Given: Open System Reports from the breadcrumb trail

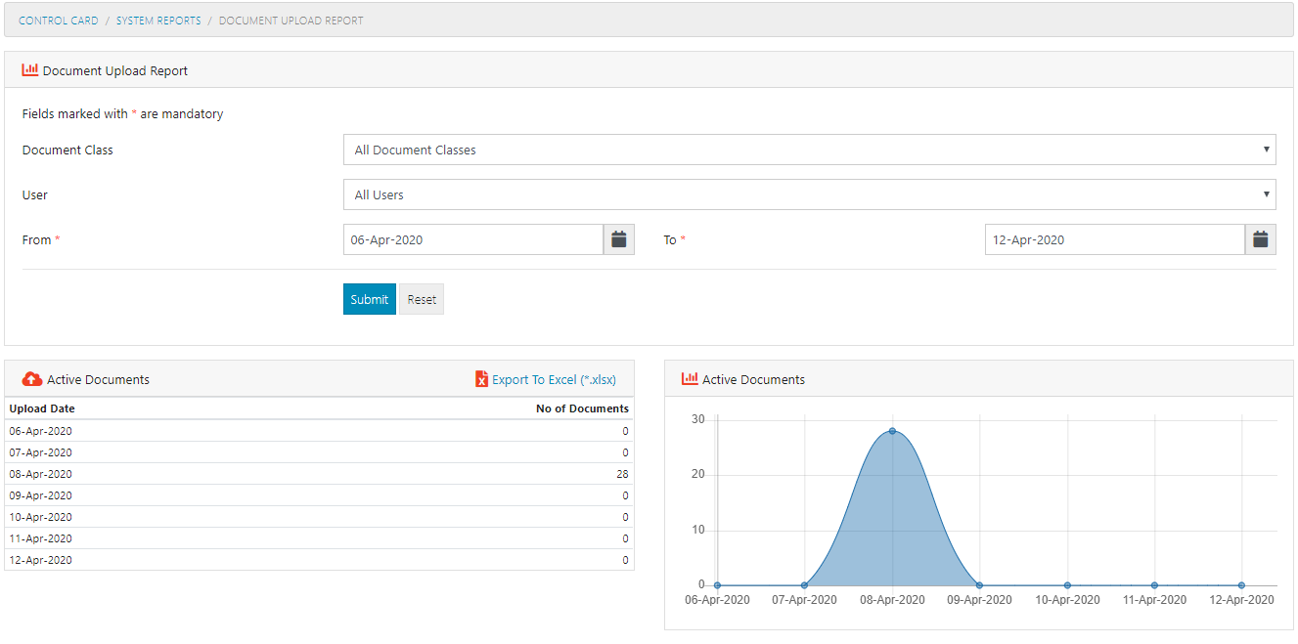Looking at the screenshot, I should (x=158, y=20).
